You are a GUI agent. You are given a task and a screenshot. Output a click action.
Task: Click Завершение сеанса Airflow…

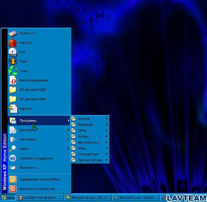pyautogui.click(x=39, y=179)
